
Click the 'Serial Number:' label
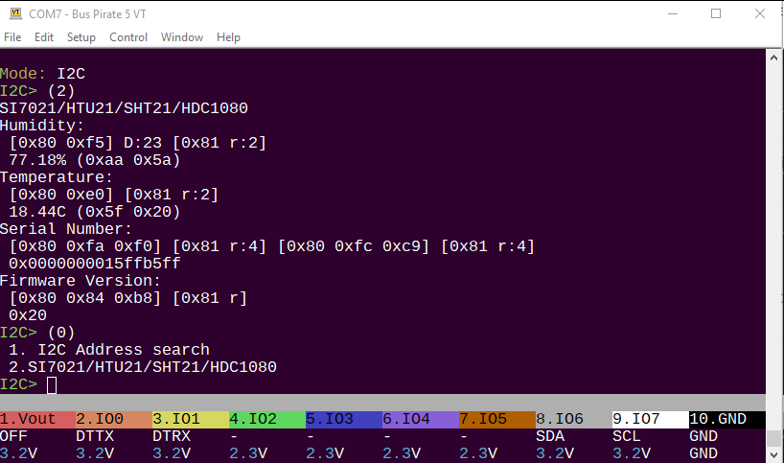(x=66, y=229)
